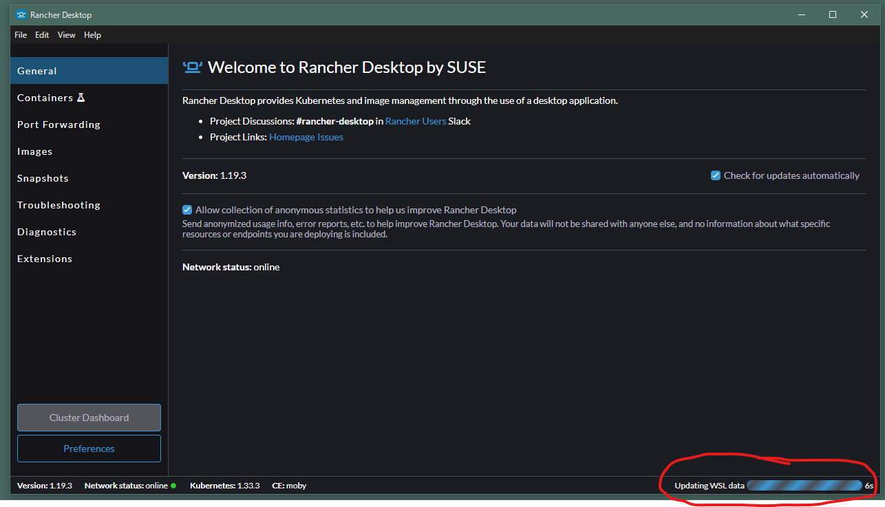
Task: Uncheck Allow collection of anonymous statistics
Action: tap(187, 210)
